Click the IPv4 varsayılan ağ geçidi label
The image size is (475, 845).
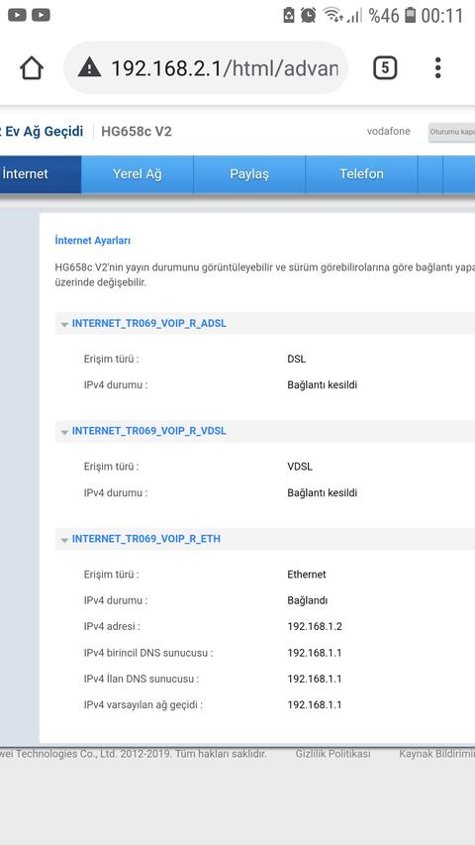point(143,705)
